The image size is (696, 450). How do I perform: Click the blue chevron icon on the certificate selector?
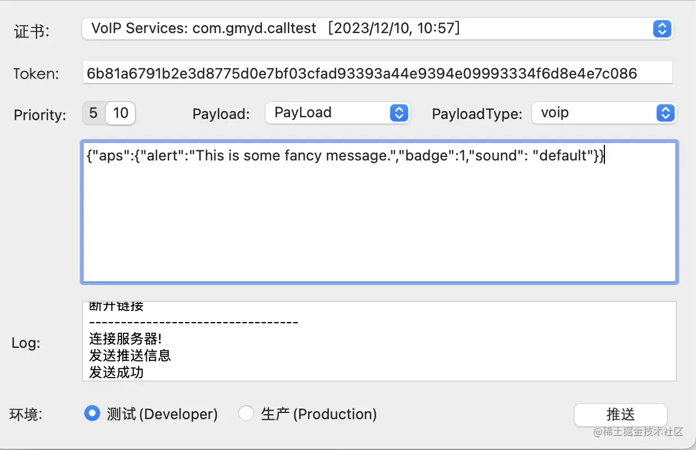coord(662,29)
